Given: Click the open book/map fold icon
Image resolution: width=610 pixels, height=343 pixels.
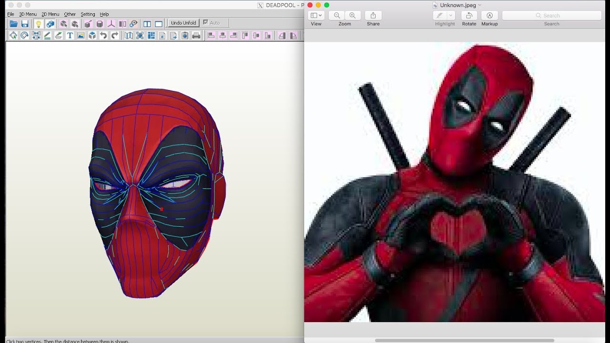Looking at the screenshot, I should (x=128, y=35).
